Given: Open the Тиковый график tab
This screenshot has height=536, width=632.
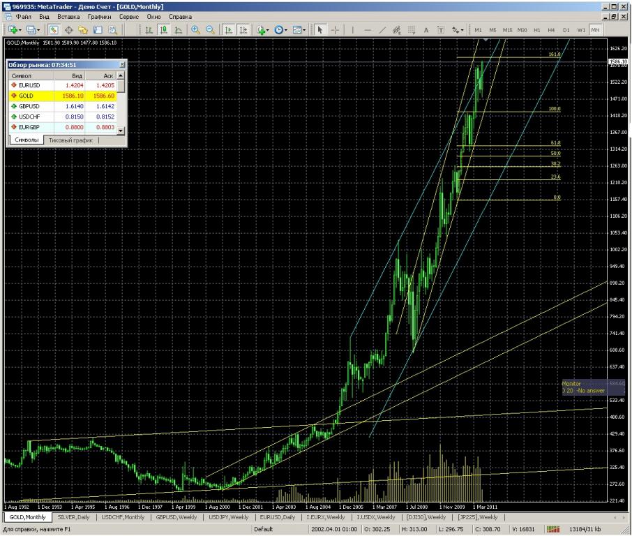Looking at the screenshot, I should pos(70,140).
